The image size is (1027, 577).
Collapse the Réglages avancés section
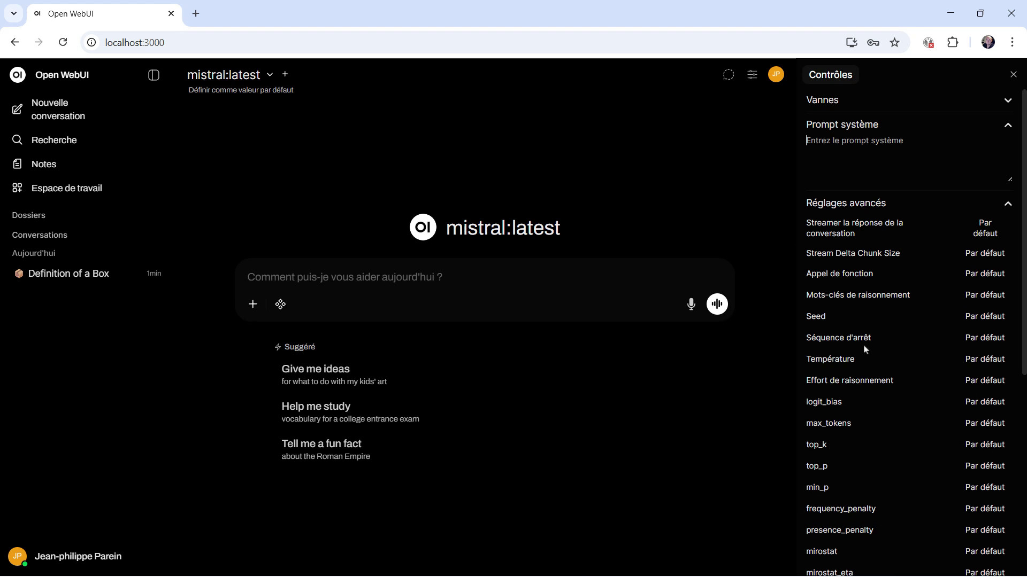click(1008, 204)
